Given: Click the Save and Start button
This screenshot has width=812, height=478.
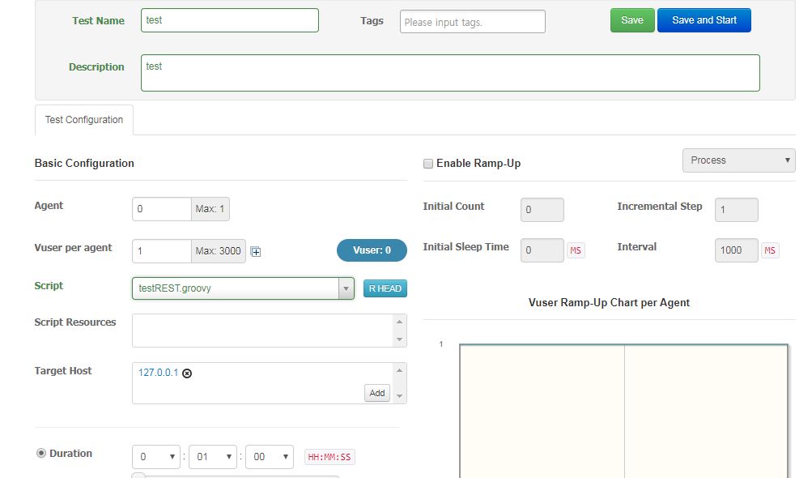Looking at the screenshot, I should 704,20.
